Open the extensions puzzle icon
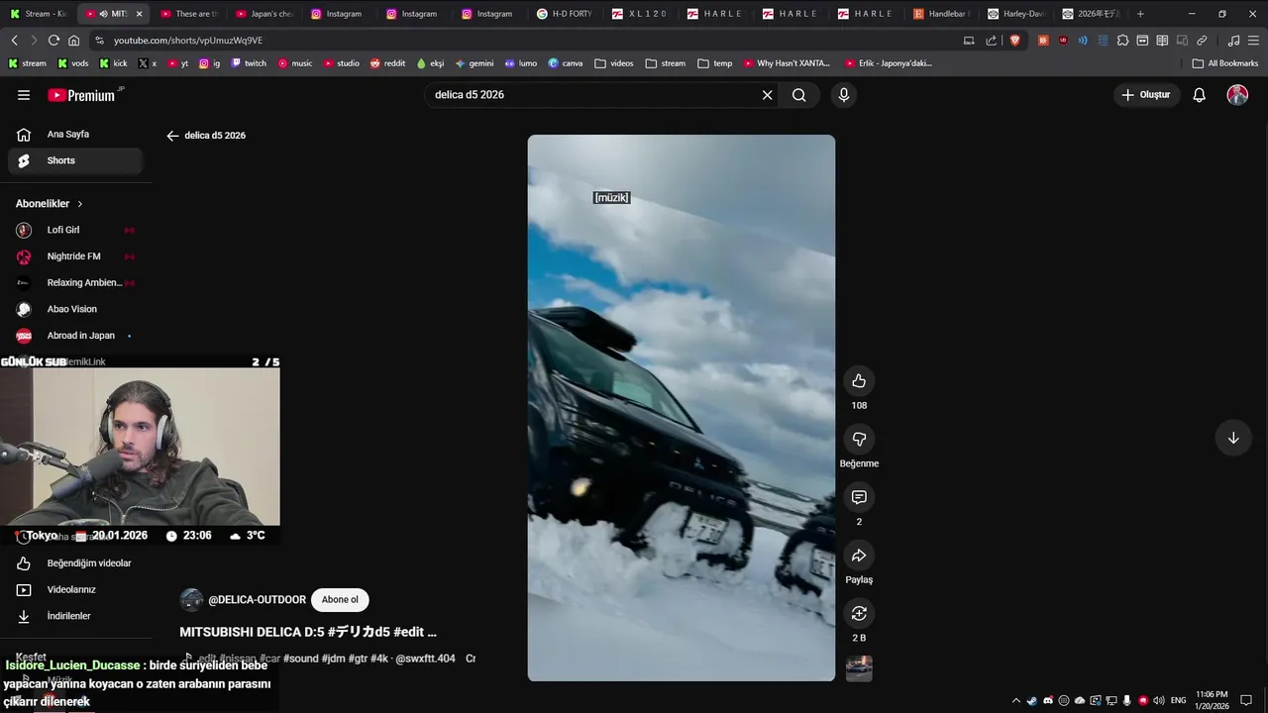Image resolution: width=1268 pixels, height=713 pixels. (1122, 41)
